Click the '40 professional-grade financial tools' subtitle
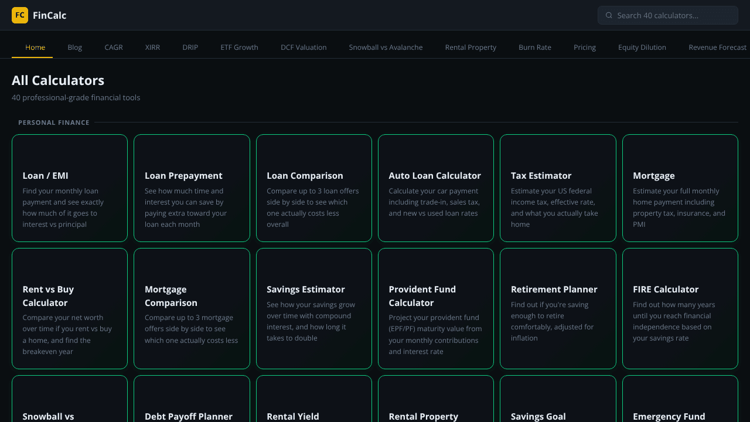 [x=76, y=97]
